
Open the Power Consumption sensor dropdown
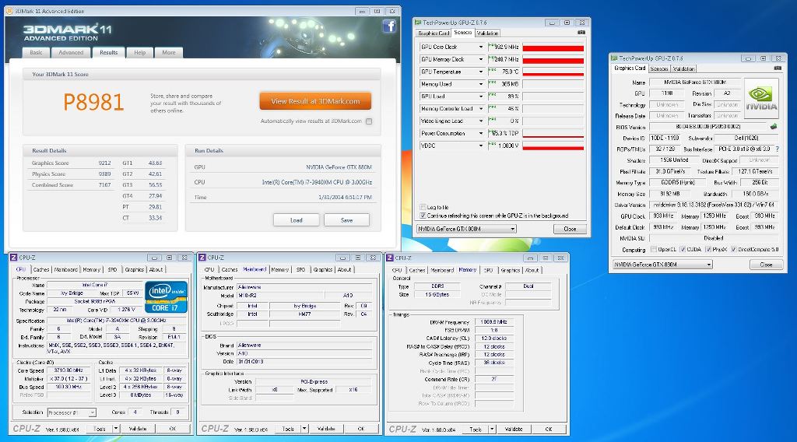(481, 133)
